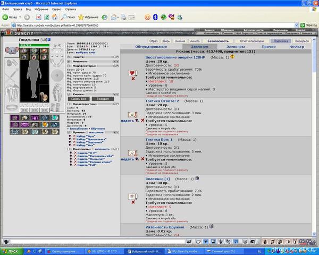319x255 pixels.
Task: Refresh the page in the IE toolbar
Action: (47, 18)
